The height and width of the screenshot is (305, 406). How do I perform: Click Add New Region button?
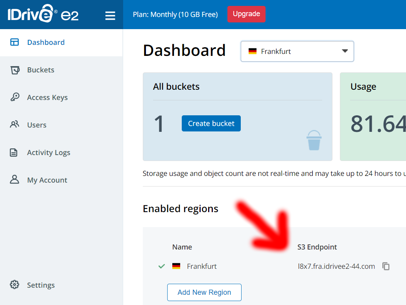click(204, 292)
